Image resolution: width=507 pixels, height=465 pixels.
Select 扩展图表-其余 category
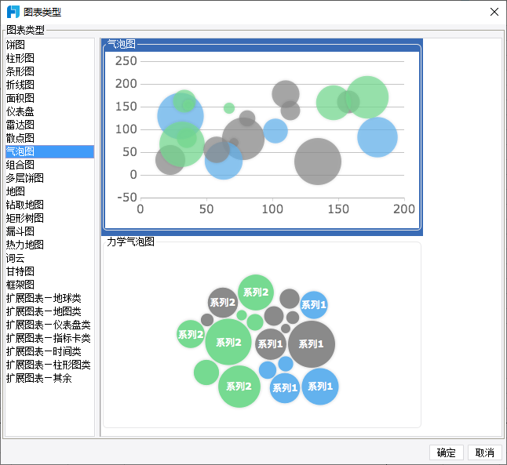coord(49,378)
